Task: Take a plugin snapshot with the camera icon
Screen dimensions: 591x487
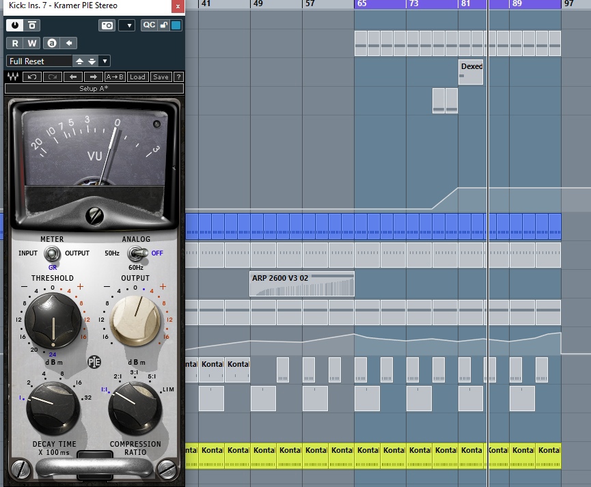Action: point(107,25)
